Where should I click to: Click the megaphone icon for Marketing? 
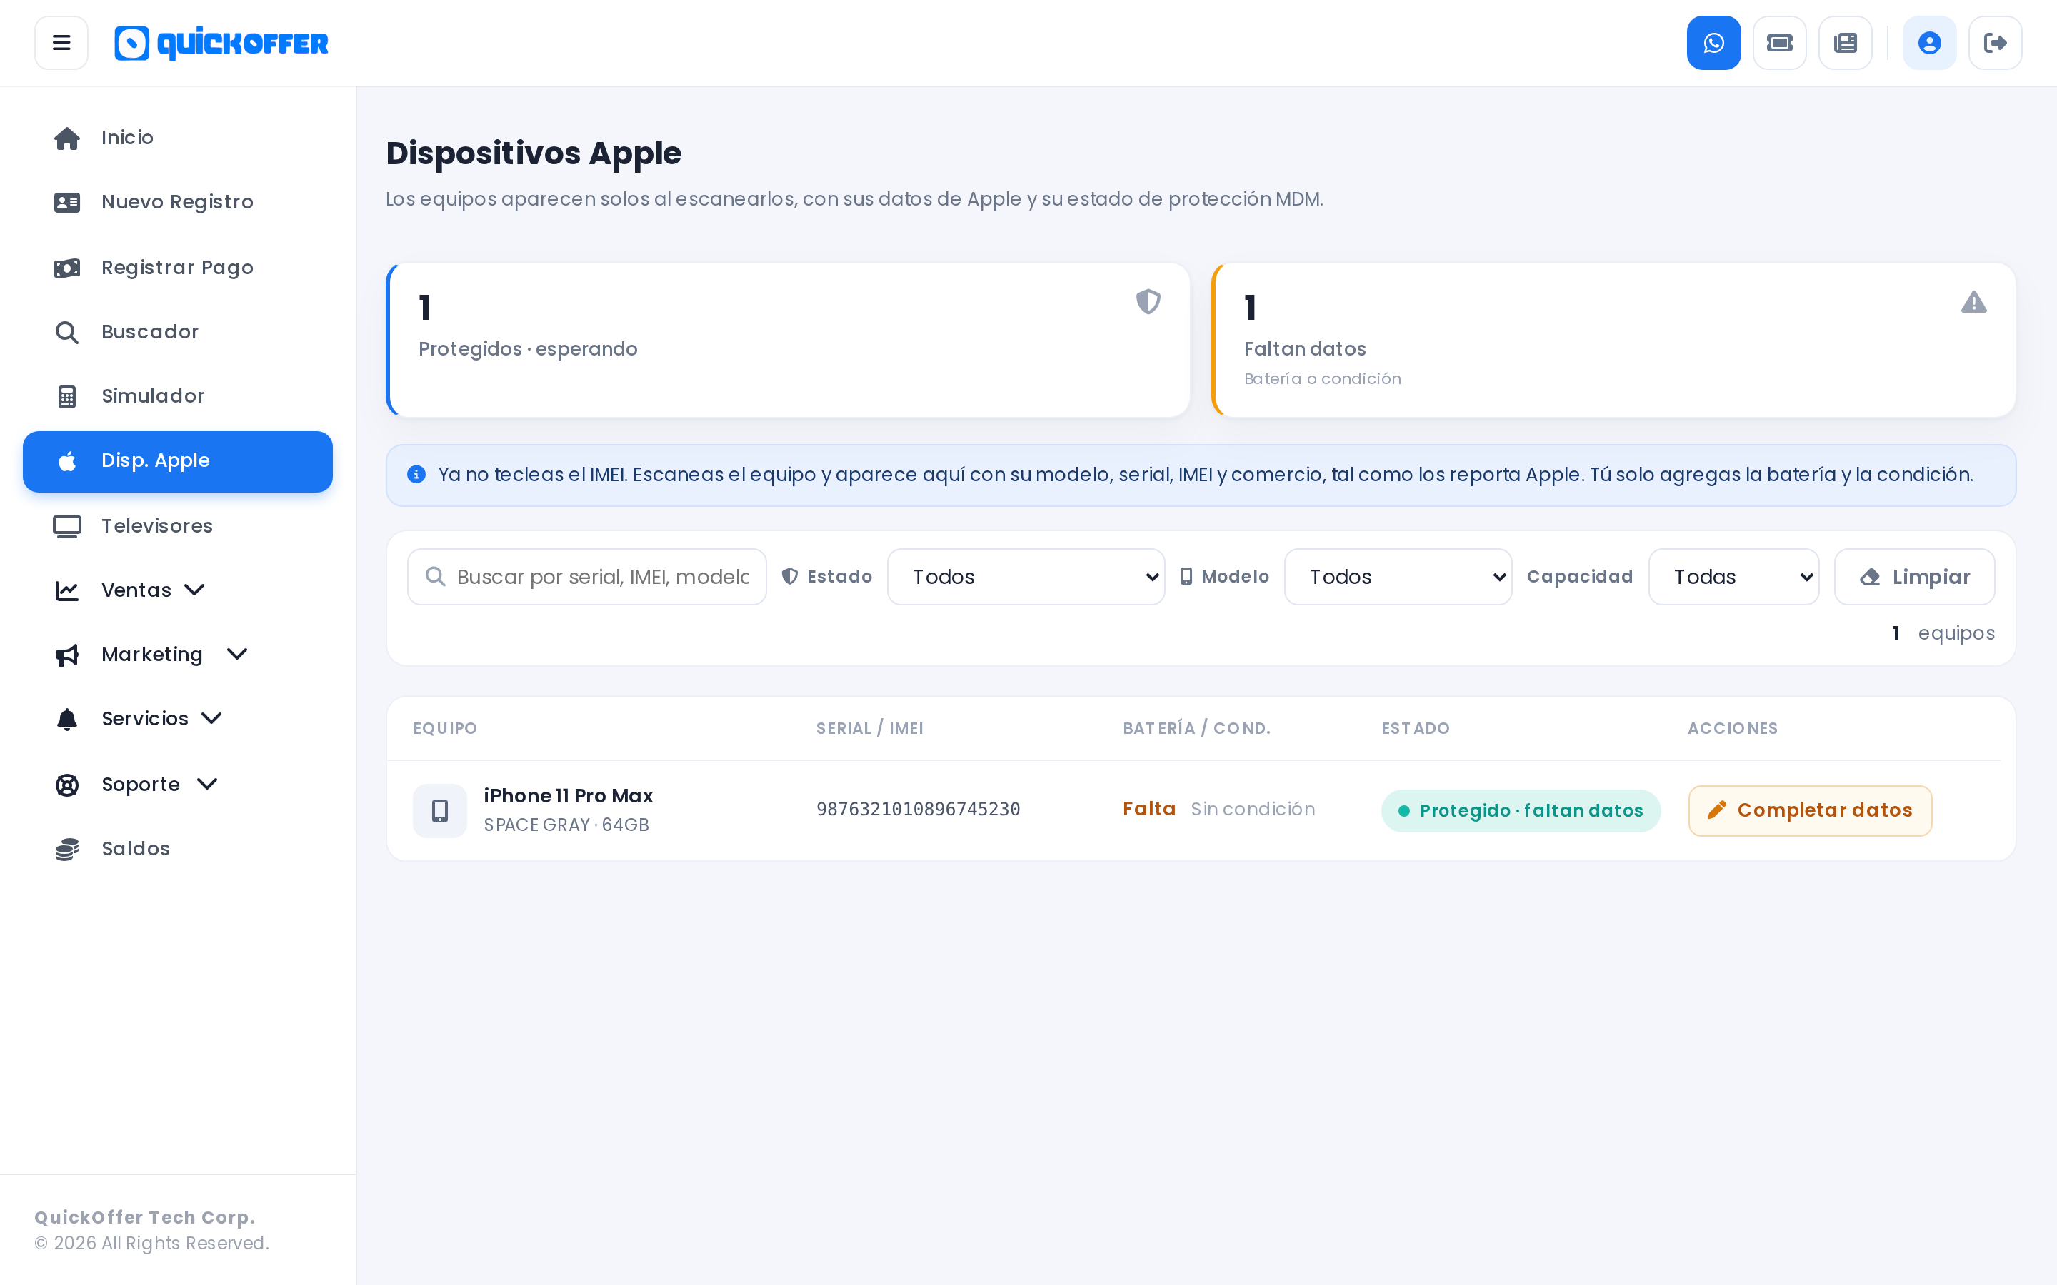(x=67, y=655)
